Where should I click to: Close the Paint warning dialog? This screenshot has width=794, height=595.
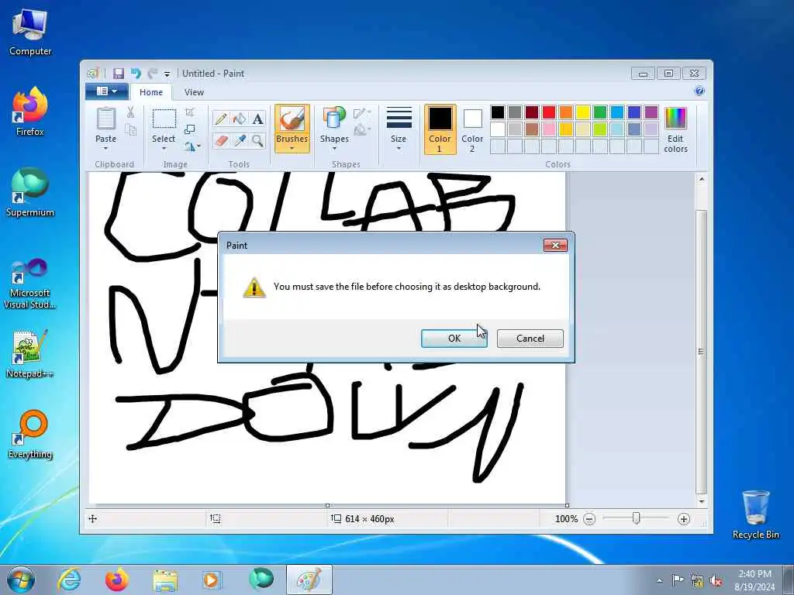click(x=555, y=246)
